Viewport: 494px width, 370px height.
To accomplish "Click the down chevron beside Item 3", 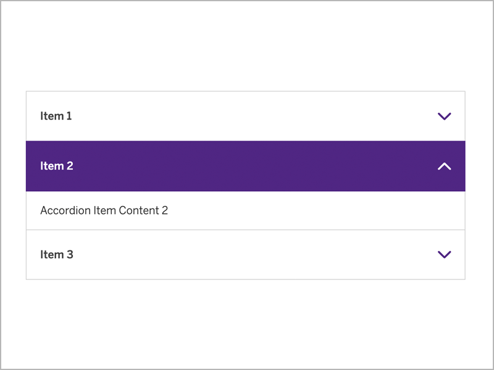I will point(444,254).
